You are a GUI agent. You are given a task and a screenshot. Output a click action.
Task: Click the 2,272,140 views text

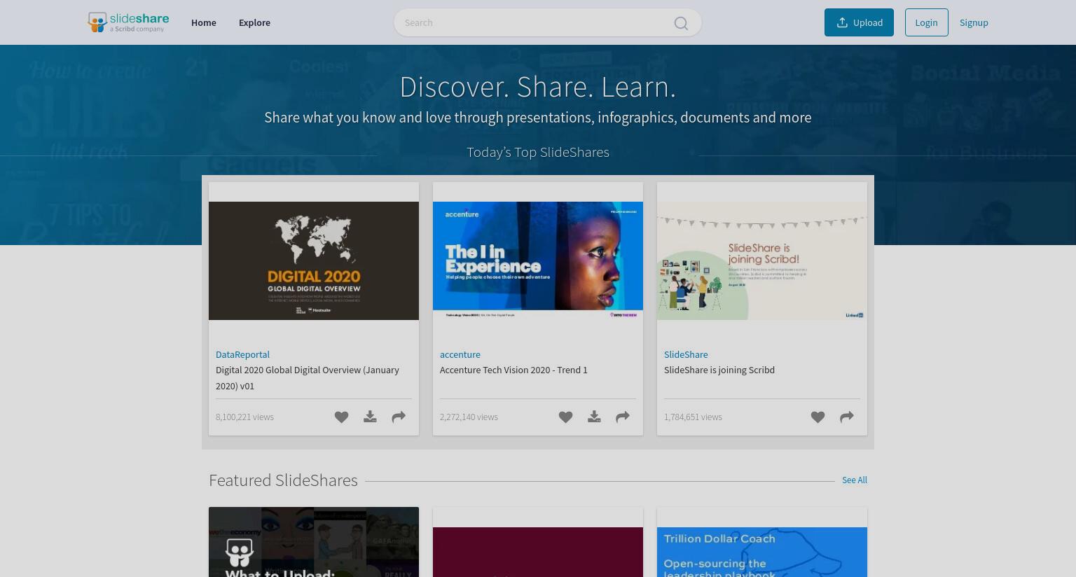tap(469, 417)
